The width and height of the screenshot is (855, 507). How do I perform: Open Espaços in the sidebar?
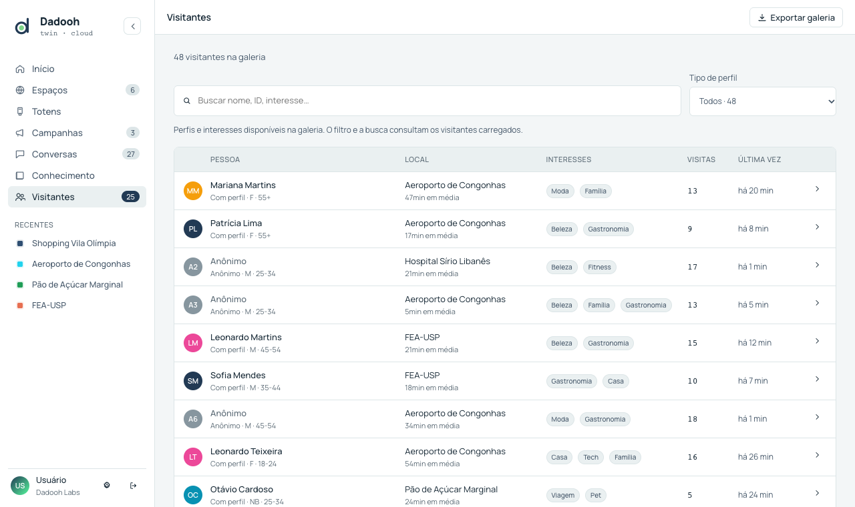click(x=77, y=90)
